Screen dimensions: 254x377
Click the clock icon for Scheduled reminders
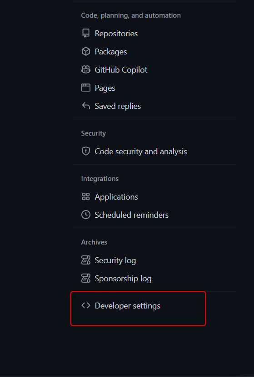pos(86,215)
